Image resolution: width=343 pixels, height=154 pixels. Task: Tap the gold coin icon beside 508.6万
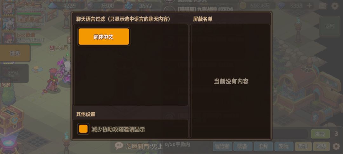(x=243, y=6)
